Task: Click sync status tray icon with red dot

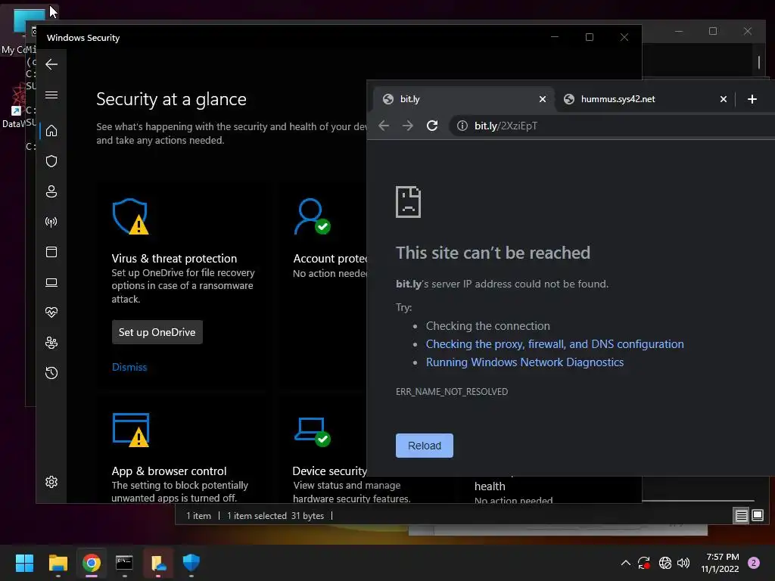Action: pyautogui.click(x=644, y=563)
